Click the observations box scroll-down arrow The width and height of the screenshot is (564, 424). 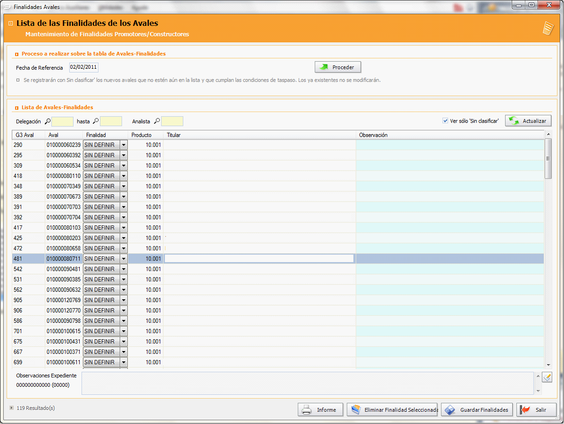tap(538, 391)
